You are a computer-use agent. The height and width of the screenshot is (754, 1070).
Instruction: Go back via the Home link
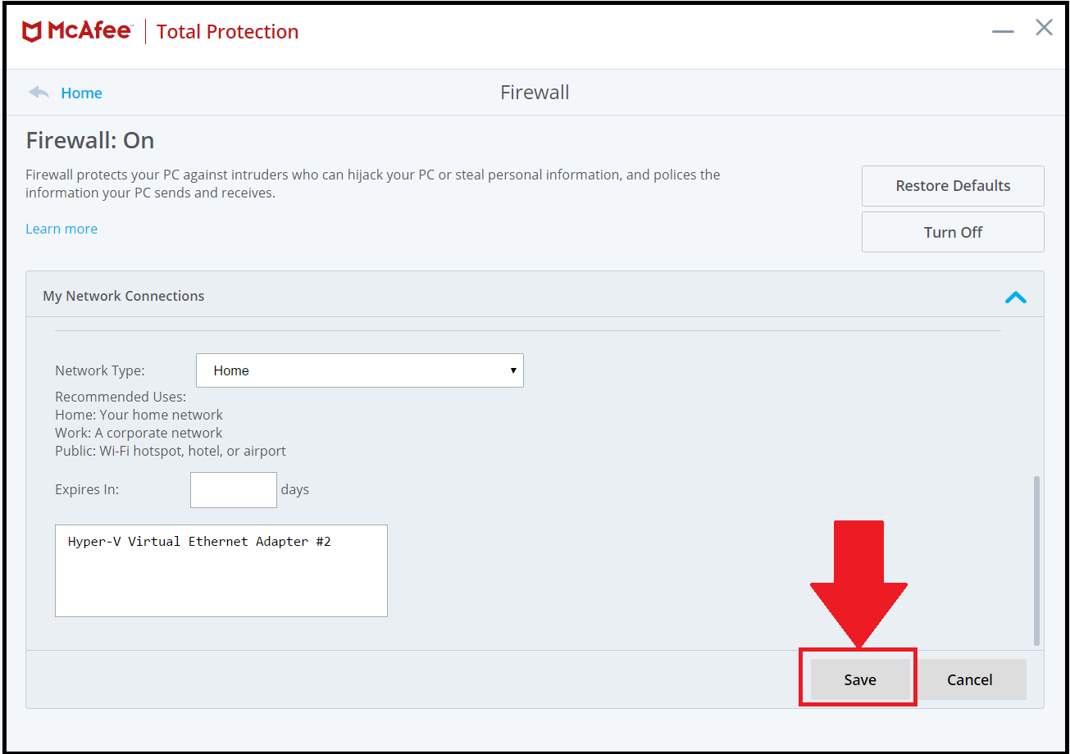point(81,93)
